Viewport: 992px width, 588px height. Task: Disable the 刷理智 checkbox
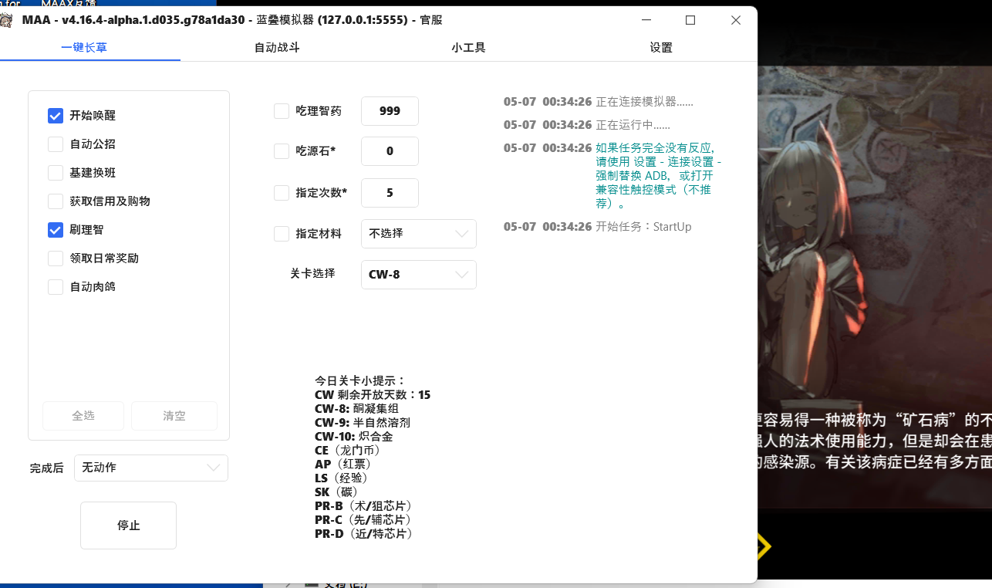55,229
